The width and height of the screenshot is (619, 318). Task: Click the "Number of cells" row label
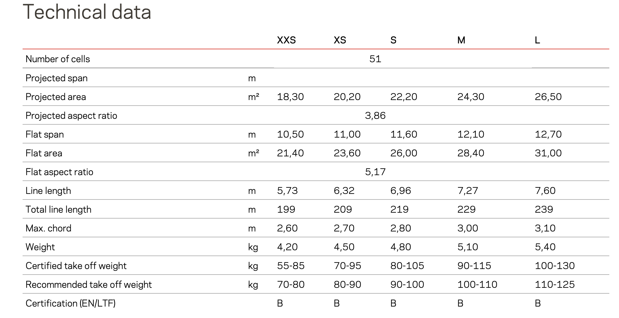[58, 59]
